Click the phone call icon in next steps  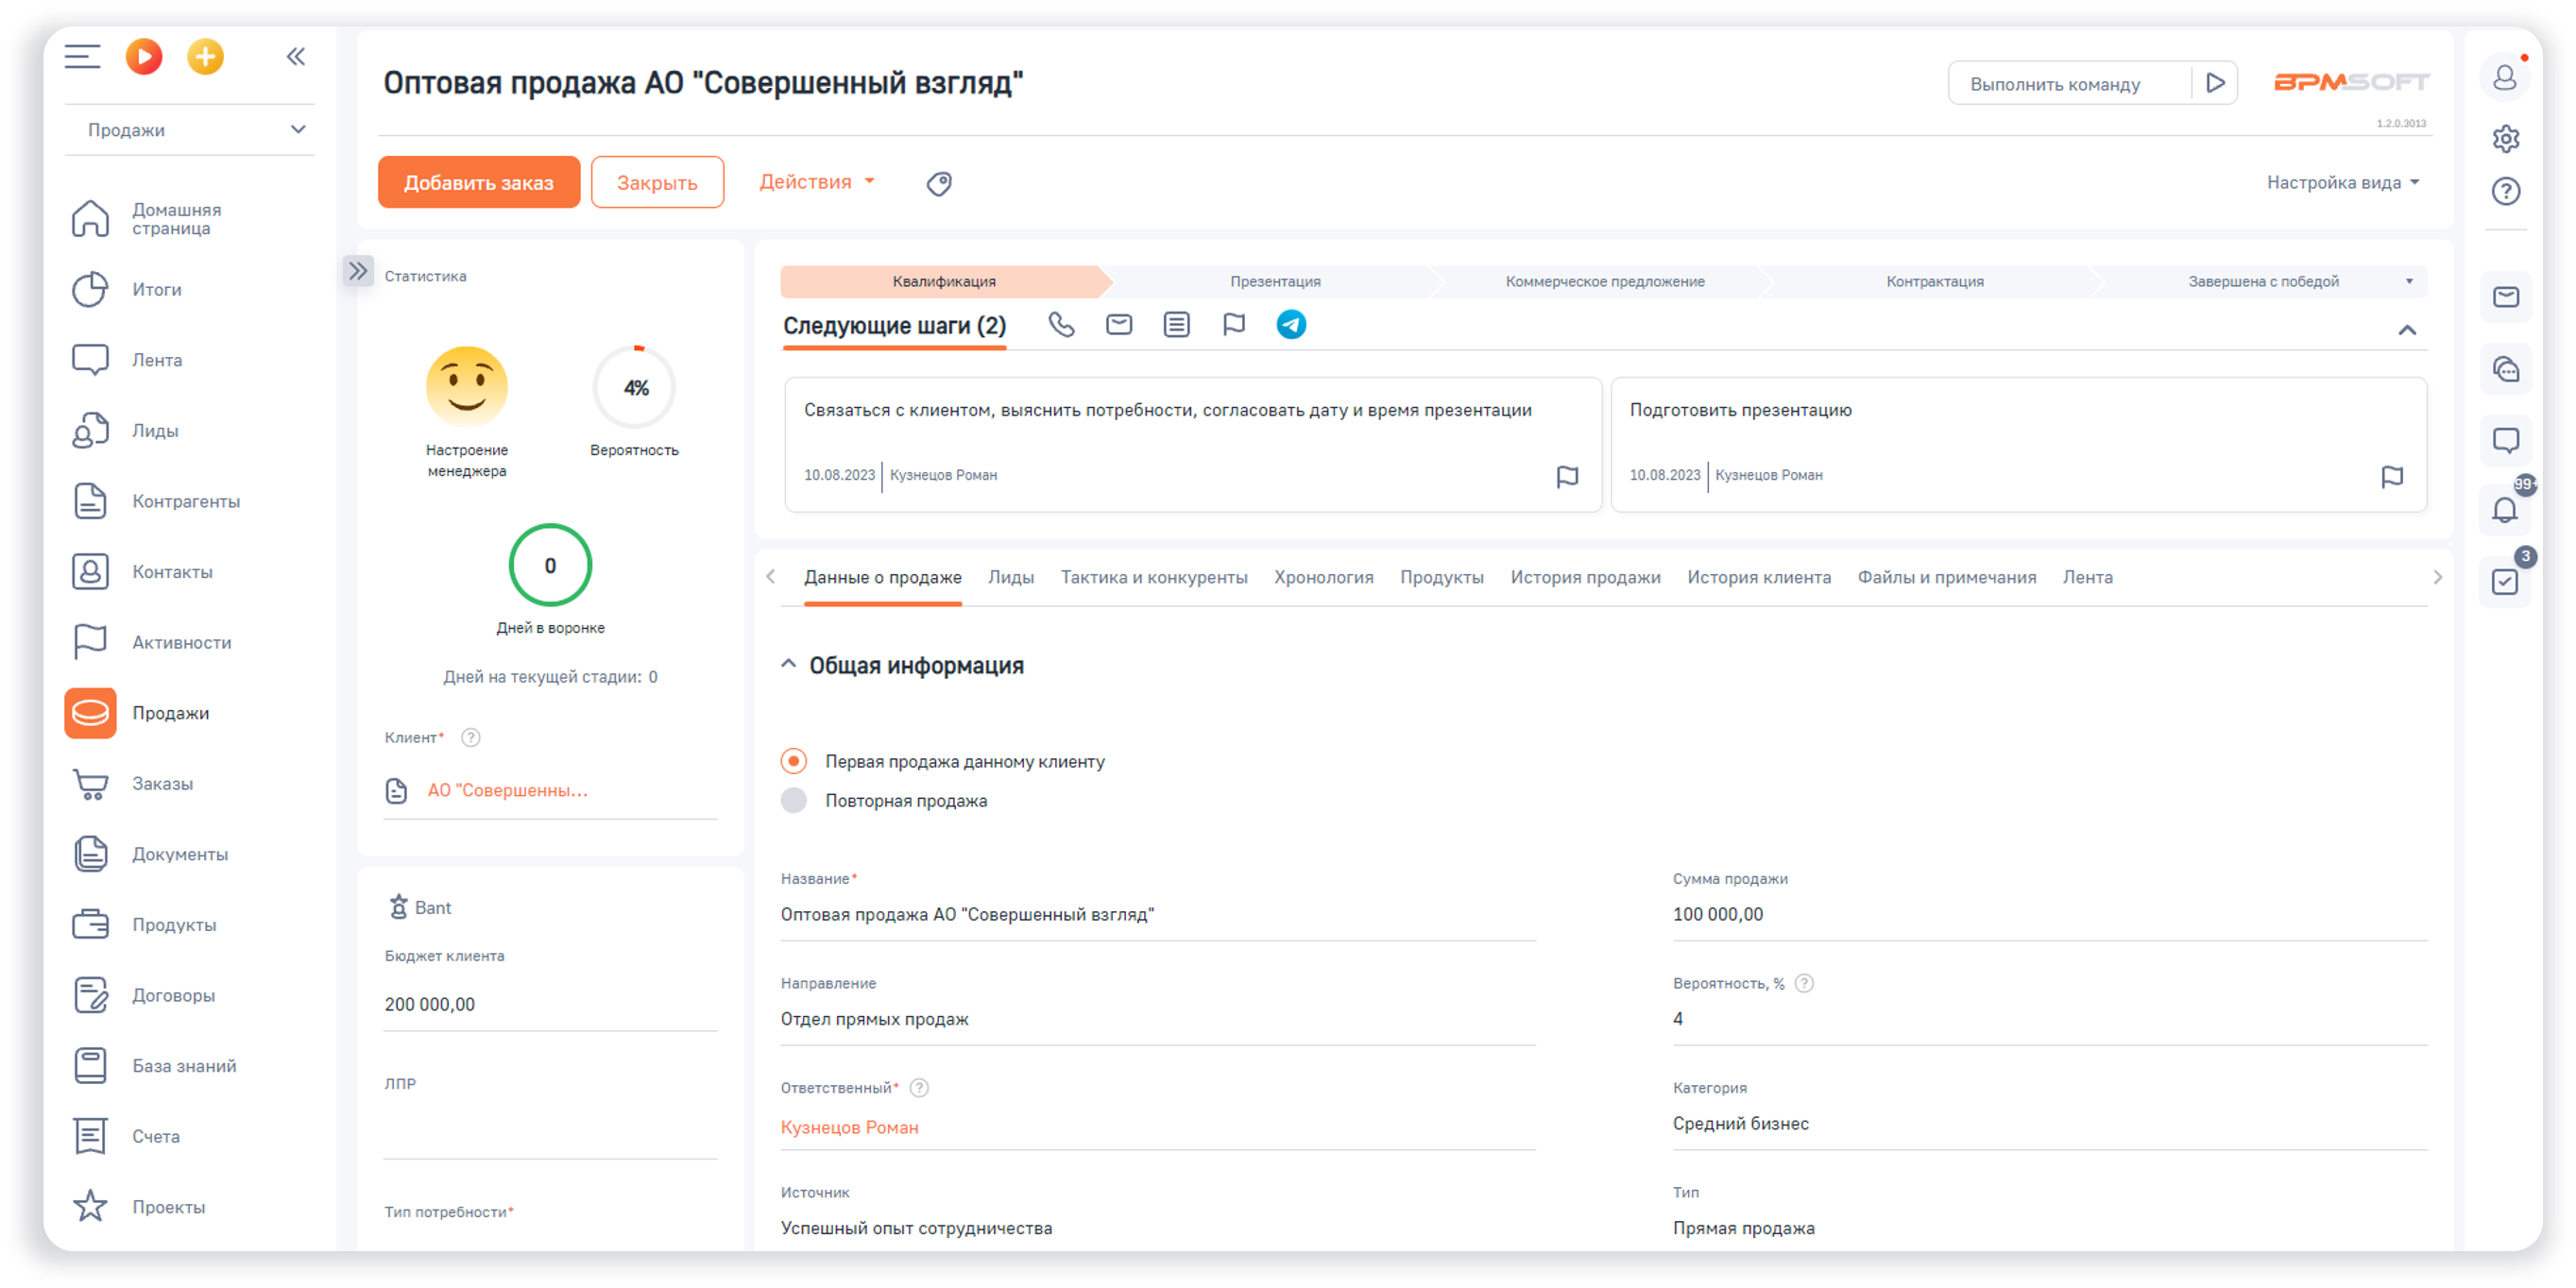[x=1061, y=325]
